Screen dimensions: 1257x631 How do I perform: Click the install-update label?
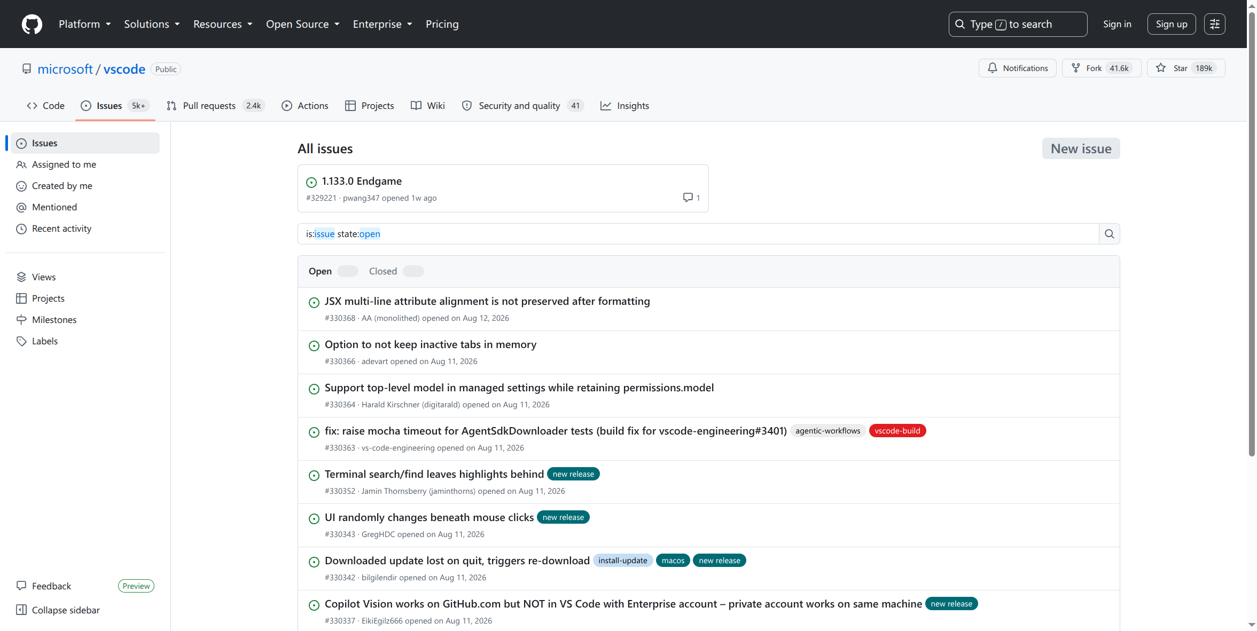click(622, 561)
